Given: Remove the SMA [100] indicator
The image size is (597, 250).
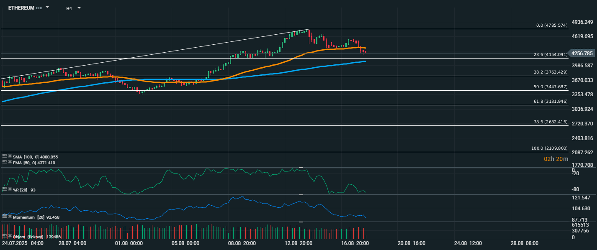Looking at the screenshot, I should coord(10,156).
